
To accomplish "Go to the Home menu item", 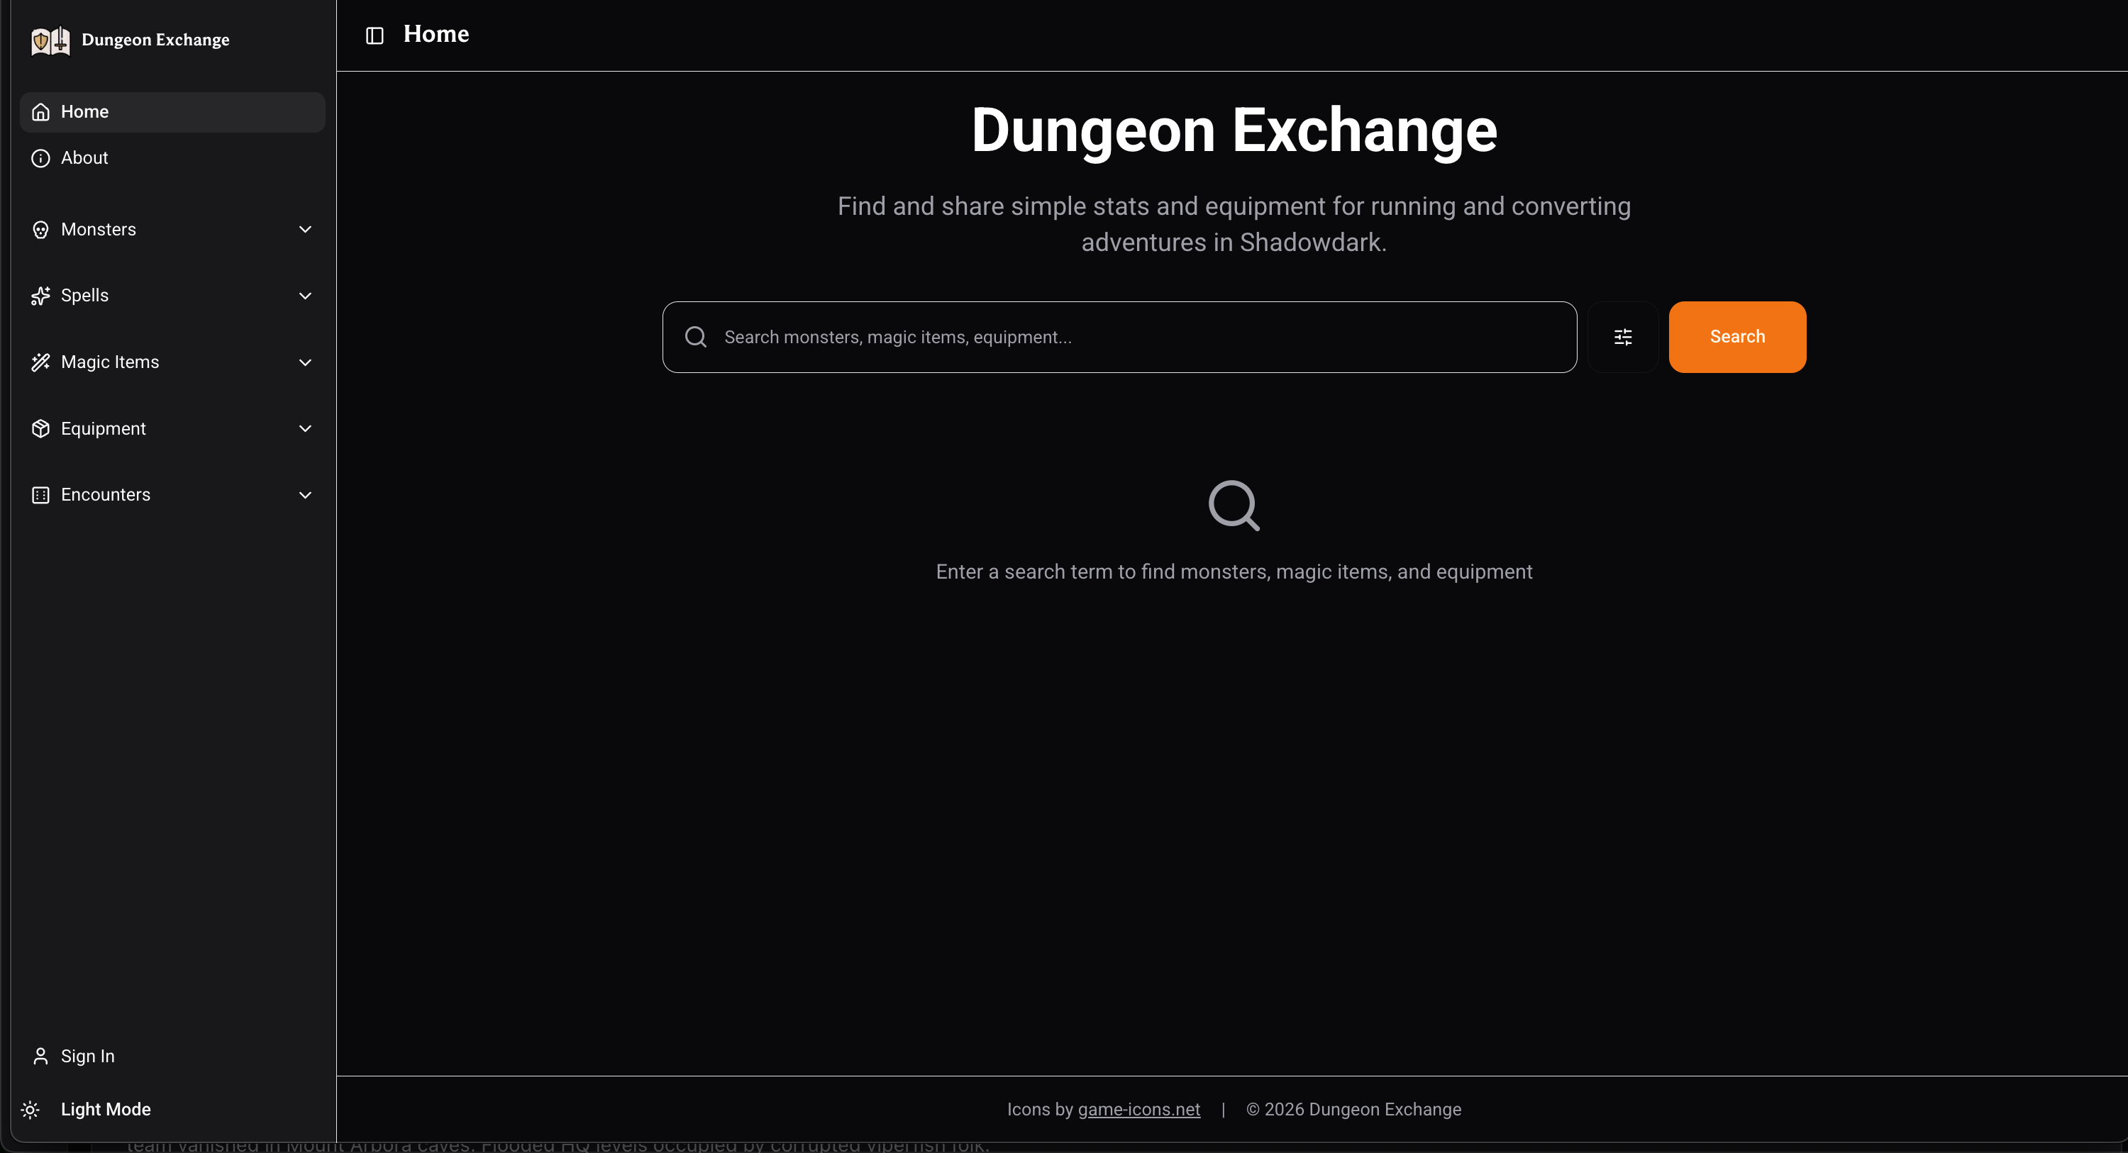I will (84, 111).
